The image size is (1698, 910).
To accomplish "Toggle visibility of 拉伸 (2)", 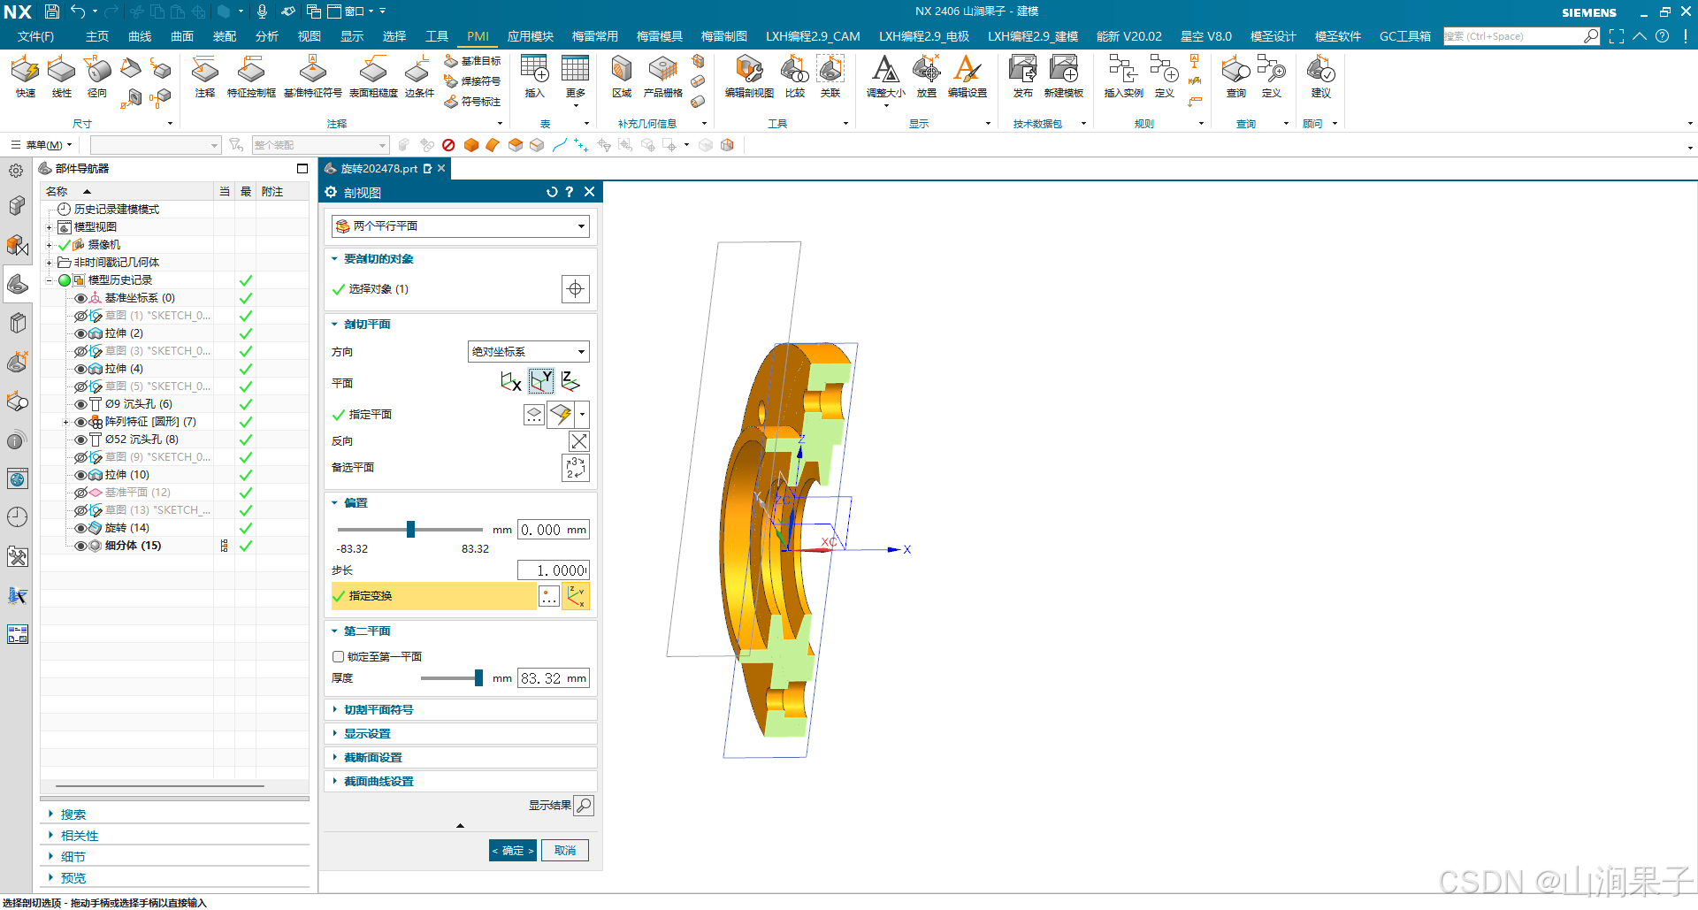I will tap(80, 333).
